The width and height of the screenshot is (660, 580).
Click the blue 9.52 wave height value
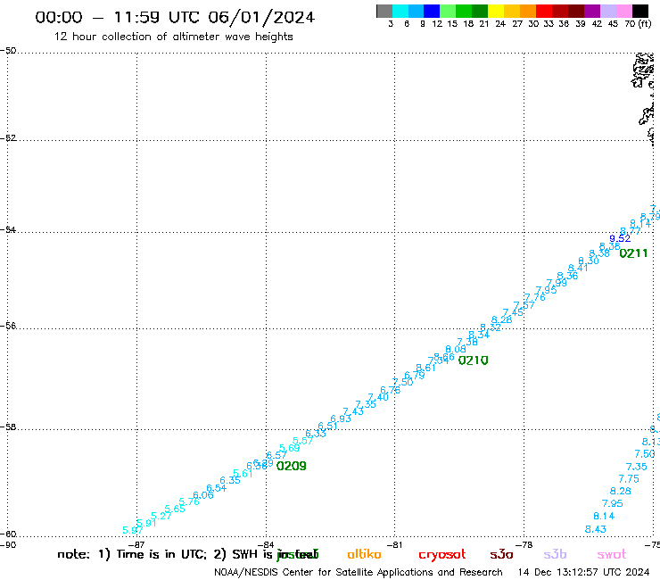coord(620,238)
